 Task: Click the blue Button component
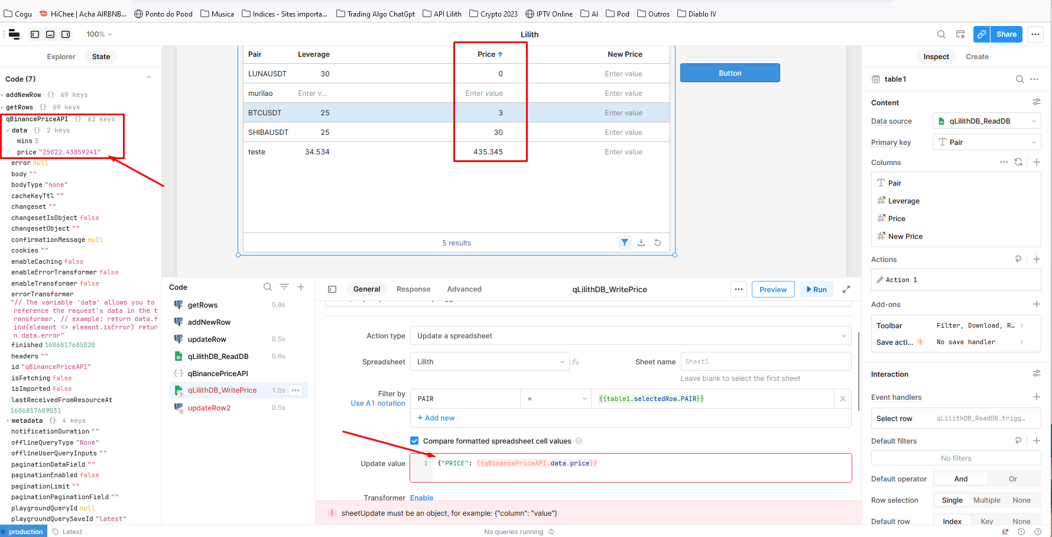pos(730,73)
